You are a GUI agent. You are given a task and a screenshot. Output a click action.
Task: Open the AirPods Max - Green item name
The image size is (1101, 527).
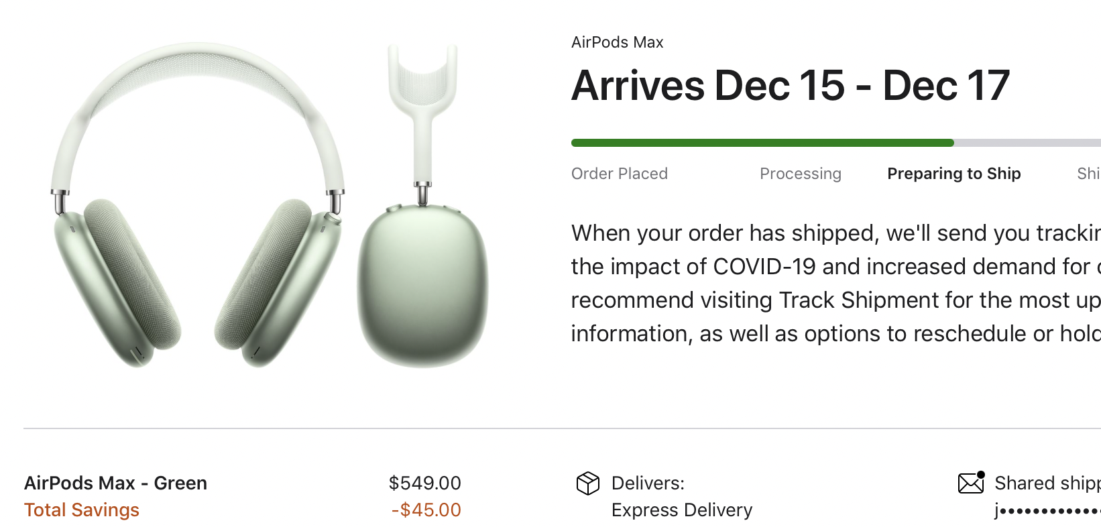click(115, 483)
